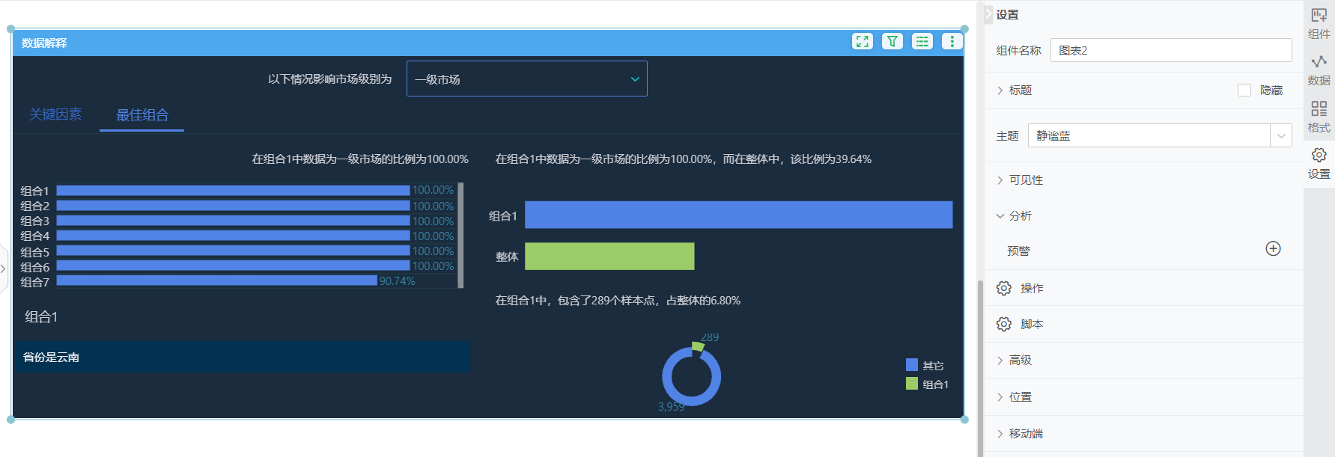Click the 组件名称 input field
The image size is (1335, 457).
1170,51
